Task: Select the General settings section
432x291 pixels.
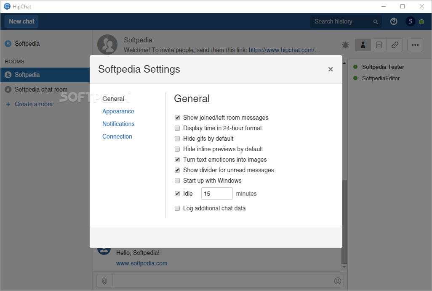Action: click(113, 99)
